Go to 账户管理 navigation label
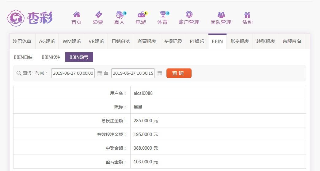This screenshot has height=171, width=320. [189, 22]
